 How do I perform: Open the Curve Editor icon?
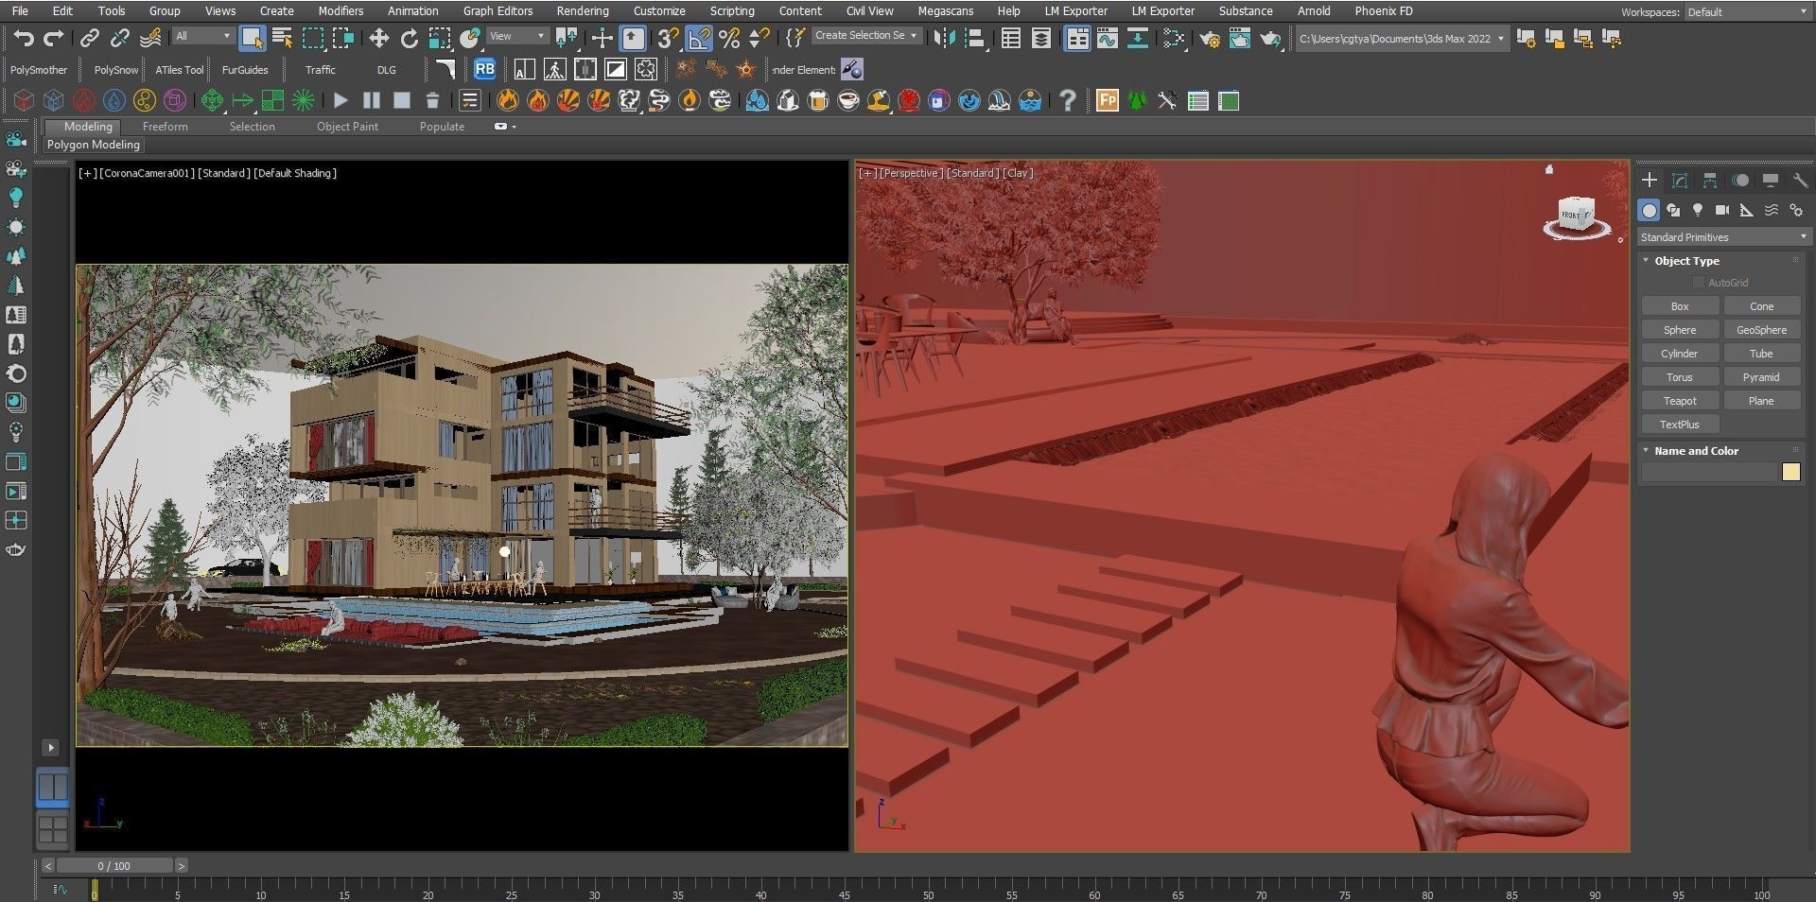[1107, 38]
